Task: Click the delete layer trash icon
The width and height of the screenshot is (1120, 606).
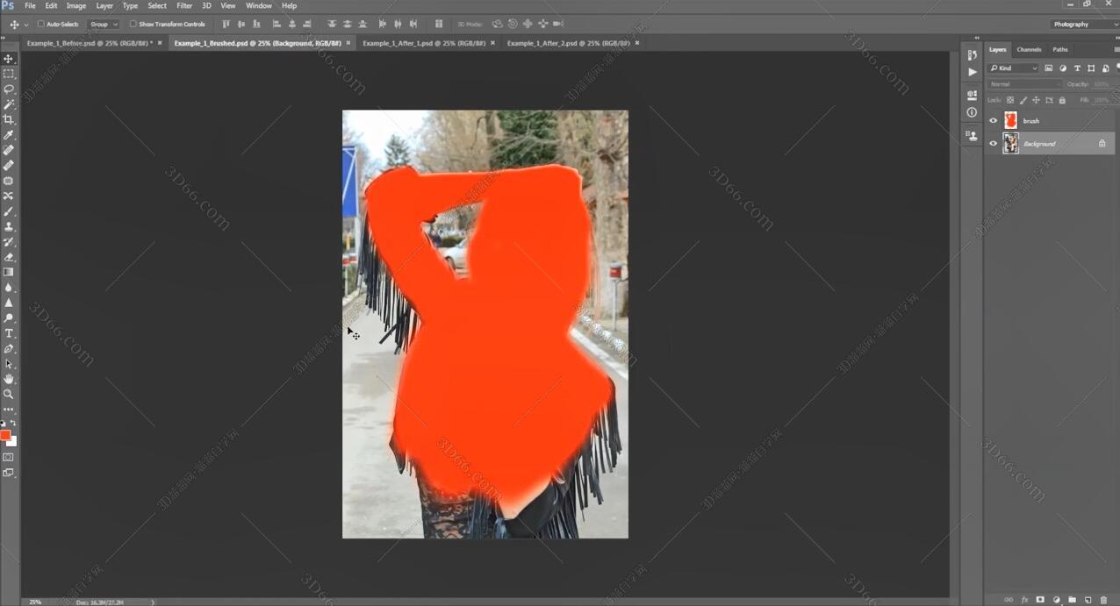Action: point(1104,600)
